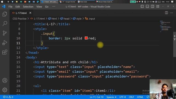Image resolution: width=176 pixels, height=99 pixels.
Task: Click the Prettier/no-format status bar icon
Action: coord(148,97)
